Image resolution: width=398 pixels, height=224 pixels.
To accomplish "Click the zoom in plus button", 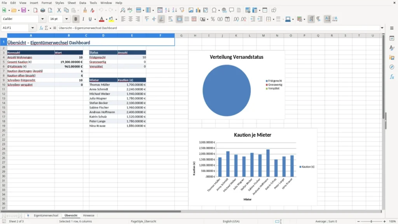I will click(x=384, y=221).
